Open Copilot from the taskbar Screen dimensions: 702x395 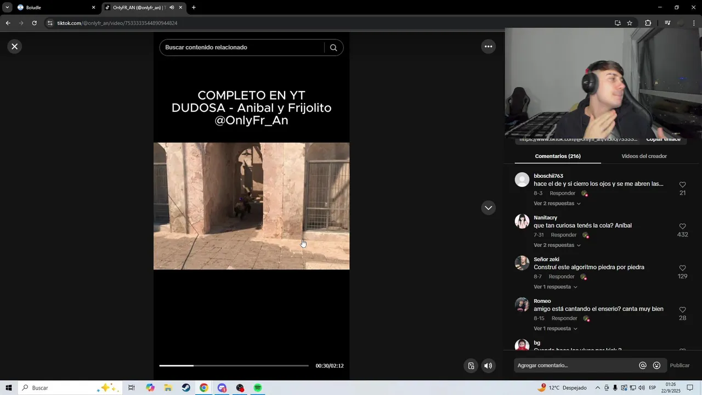pyautogui.click(x=150, y=388)
